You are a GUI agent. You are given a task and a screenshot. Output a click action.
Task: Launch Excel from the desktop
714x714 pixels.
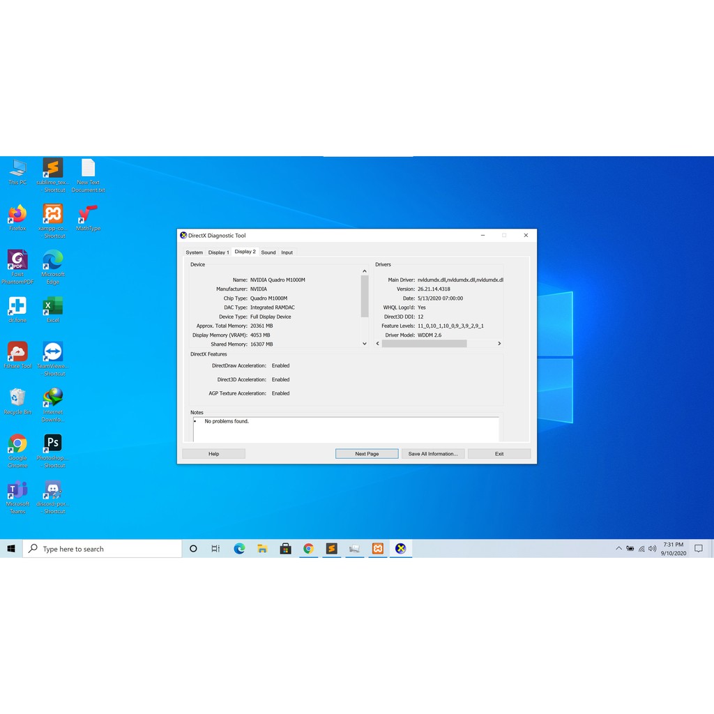pos(53,305)
